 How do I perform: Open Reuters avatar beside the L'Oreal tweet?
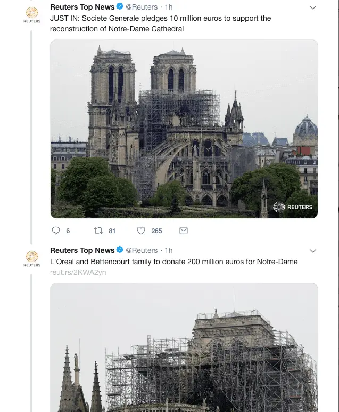32,258
